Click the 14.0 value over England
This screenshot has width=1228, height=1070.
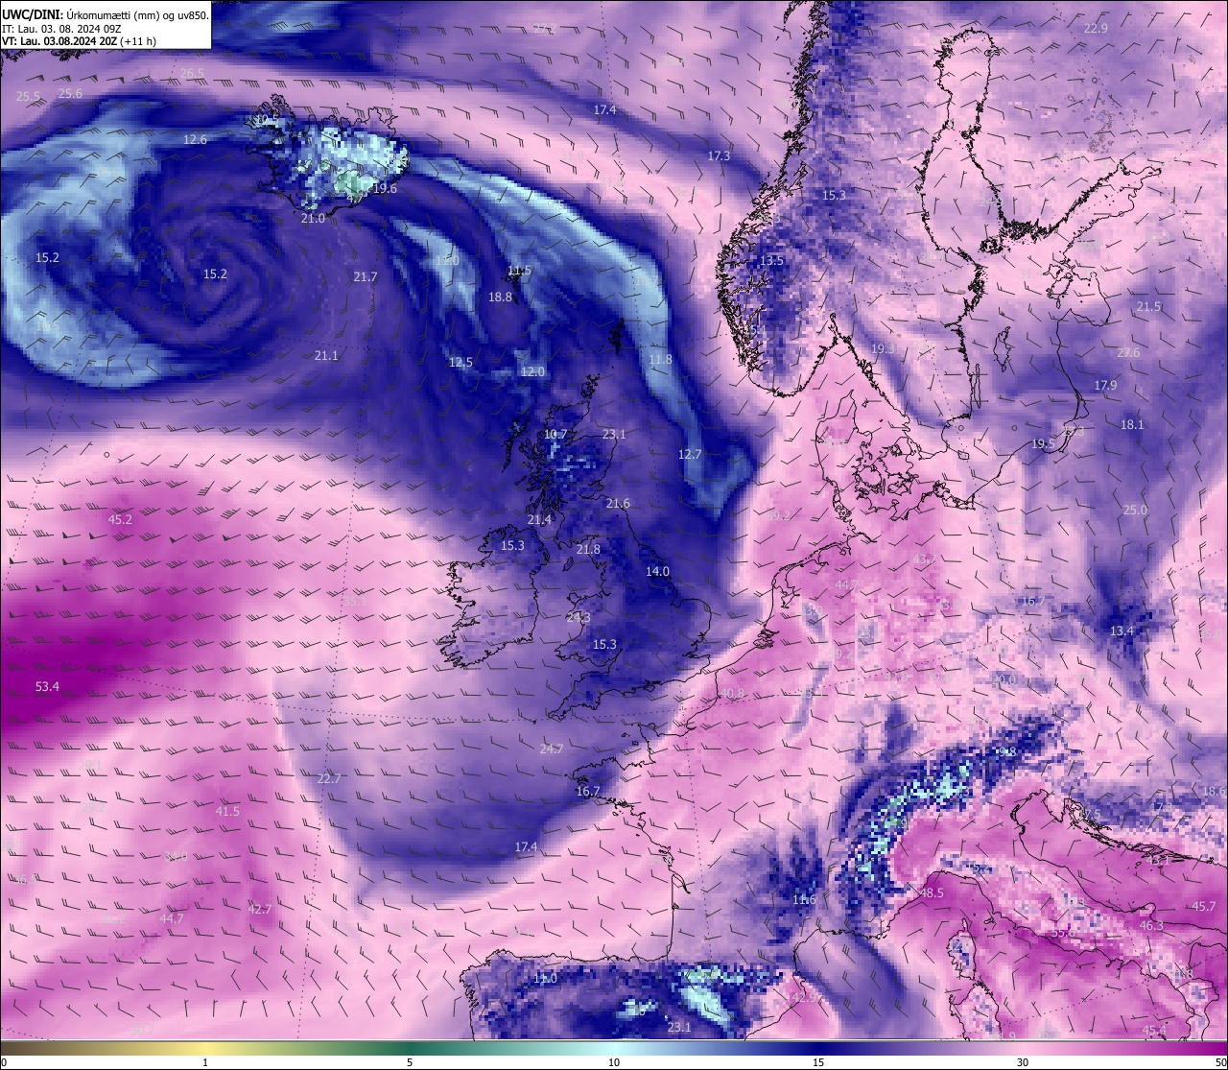click(x=657, y=571)
